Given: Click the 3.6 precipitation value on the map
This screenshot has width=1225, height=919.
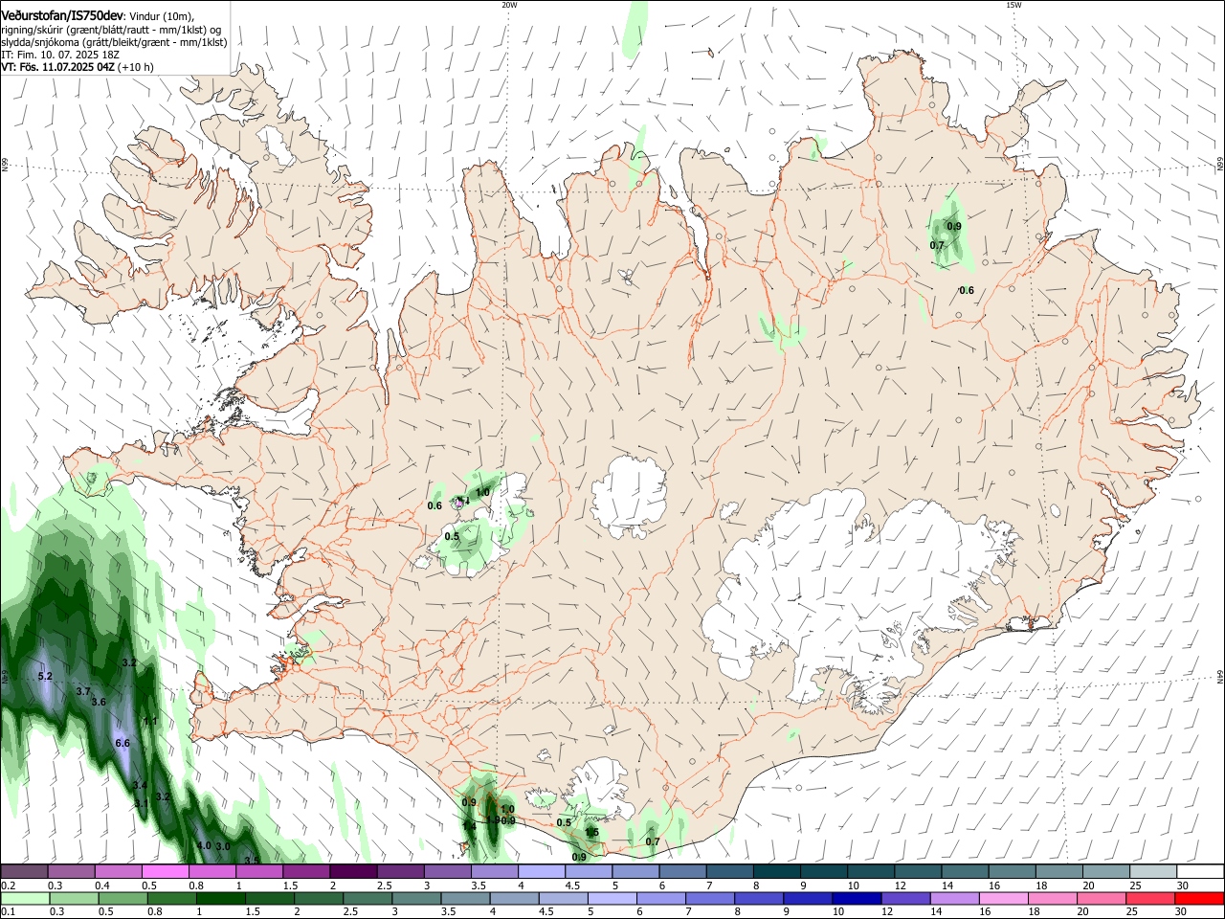Looking at the screenshot, I should 99,702.
